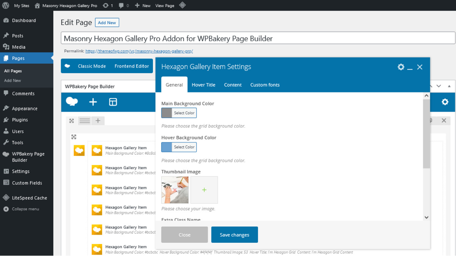Click Select Color for Hover Background Color
The width and height of the screenshot is (456, 256).
(184, 147)
